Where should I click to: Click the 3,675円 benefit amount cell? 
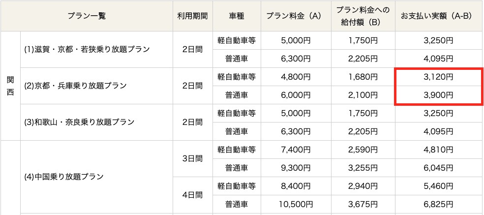[363, 205]
